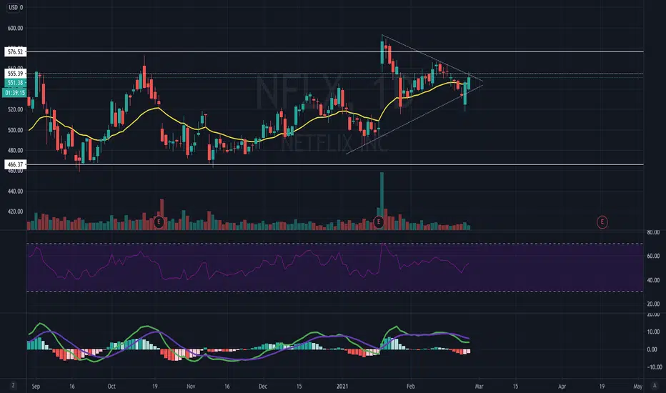Image resolution: width=666 pixels, height=393 pixels.
Task: Click the 551.38 current price label
Action: [x=15, y=83]
